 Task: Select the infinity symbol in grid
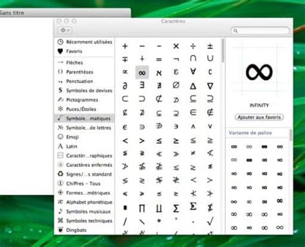click(x=142, y=73)
